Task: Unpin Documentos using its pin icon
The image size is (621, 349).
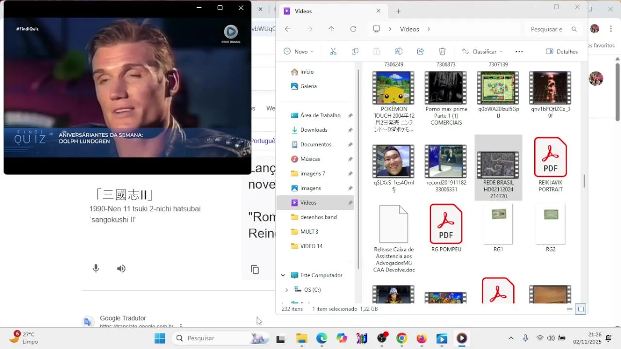Action: (350, 144)
